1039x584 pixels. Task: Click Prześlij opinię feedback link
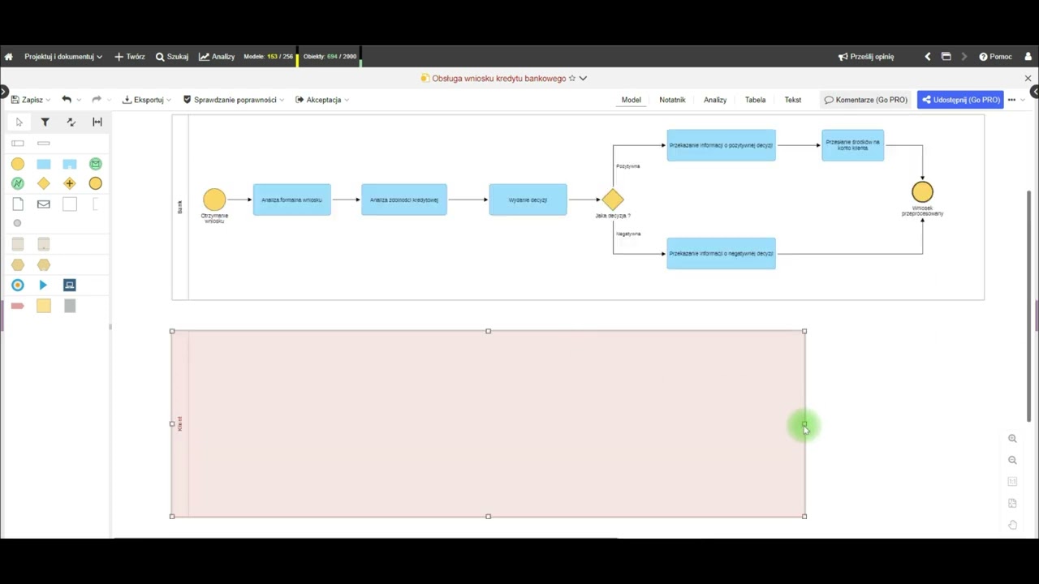pos(866,57)
